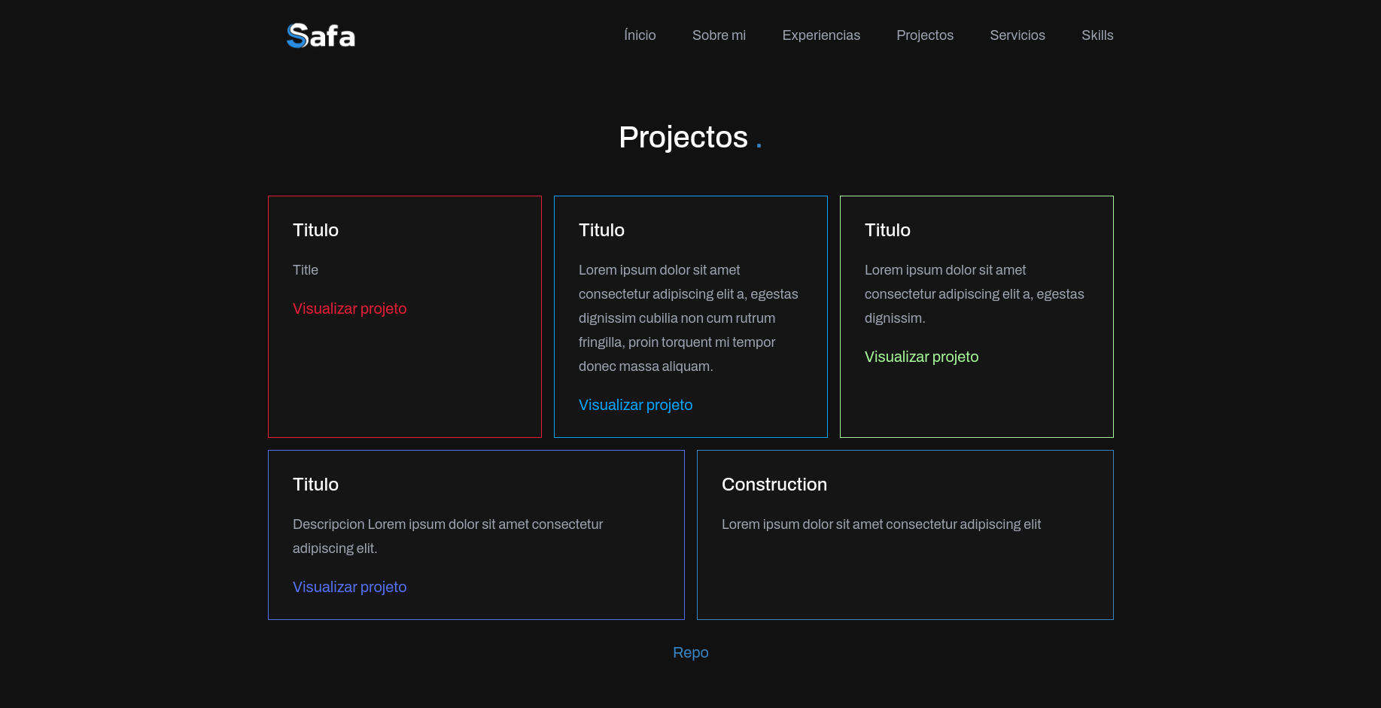This screenshot has width=1381, height=708.
Task: Click Visualizar projeto on the light blue card
Action: pos(635,405)
